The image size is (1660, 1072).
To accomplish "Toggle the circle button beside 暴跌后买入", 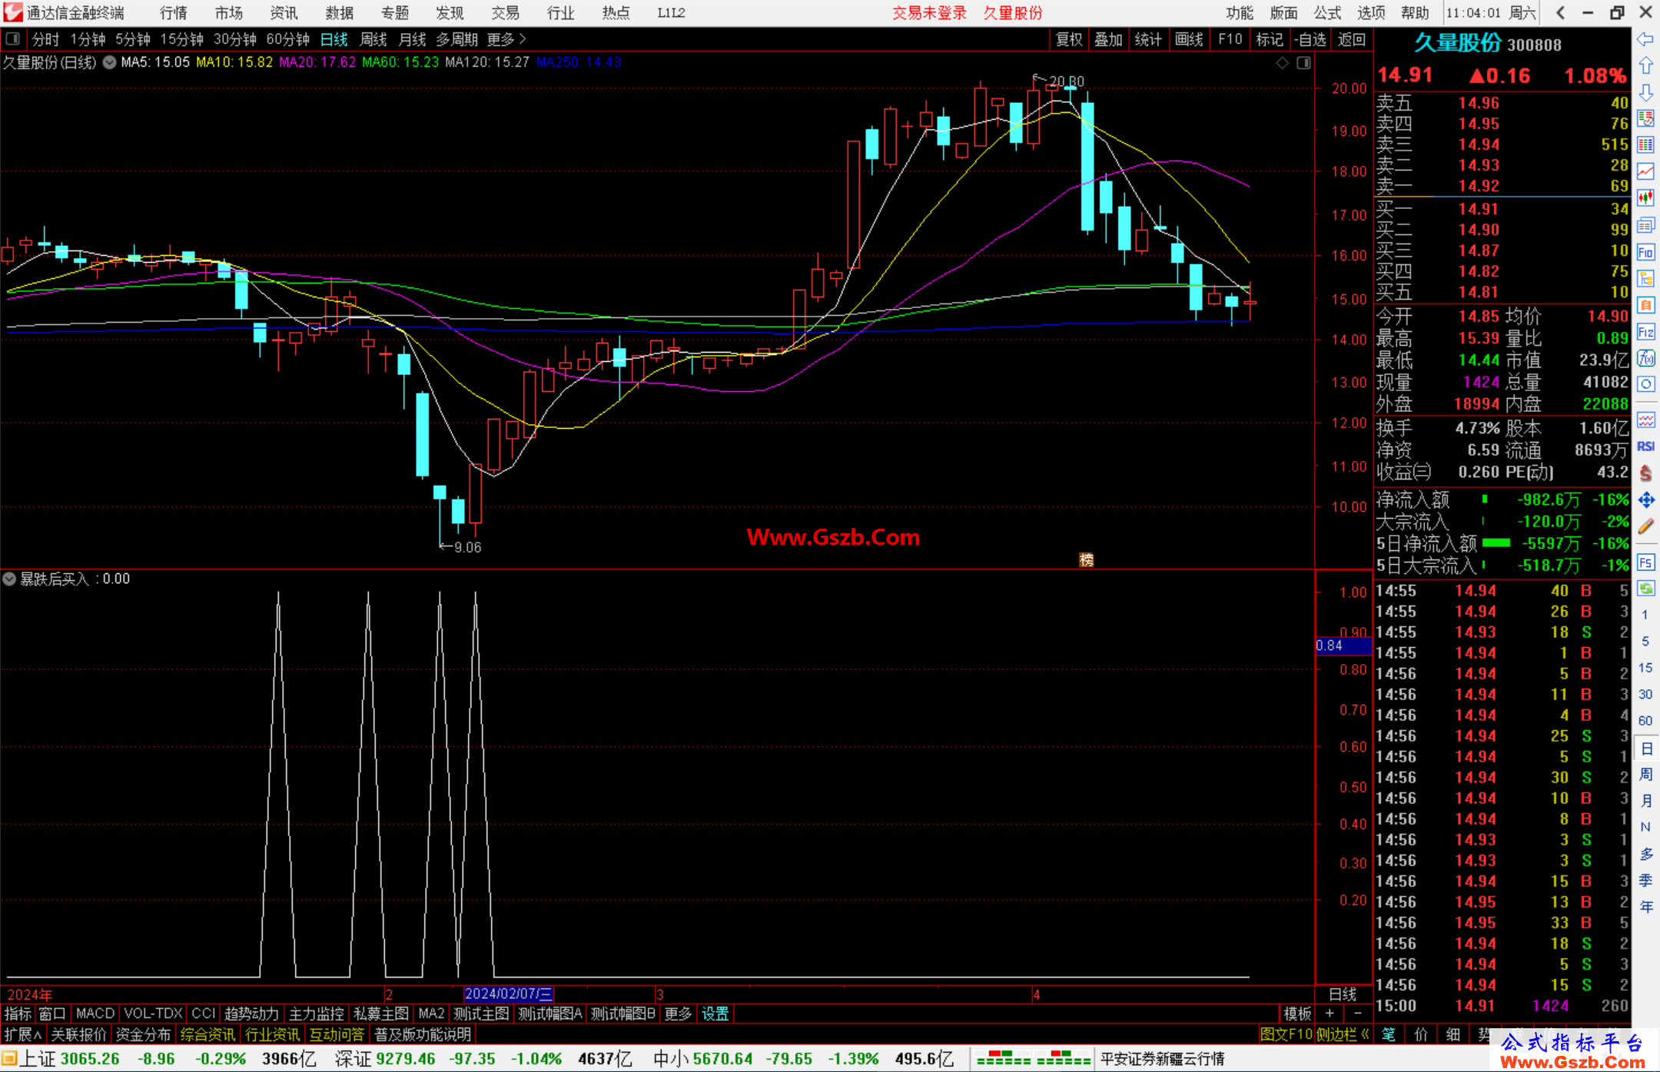I will [x=9, y=579].
